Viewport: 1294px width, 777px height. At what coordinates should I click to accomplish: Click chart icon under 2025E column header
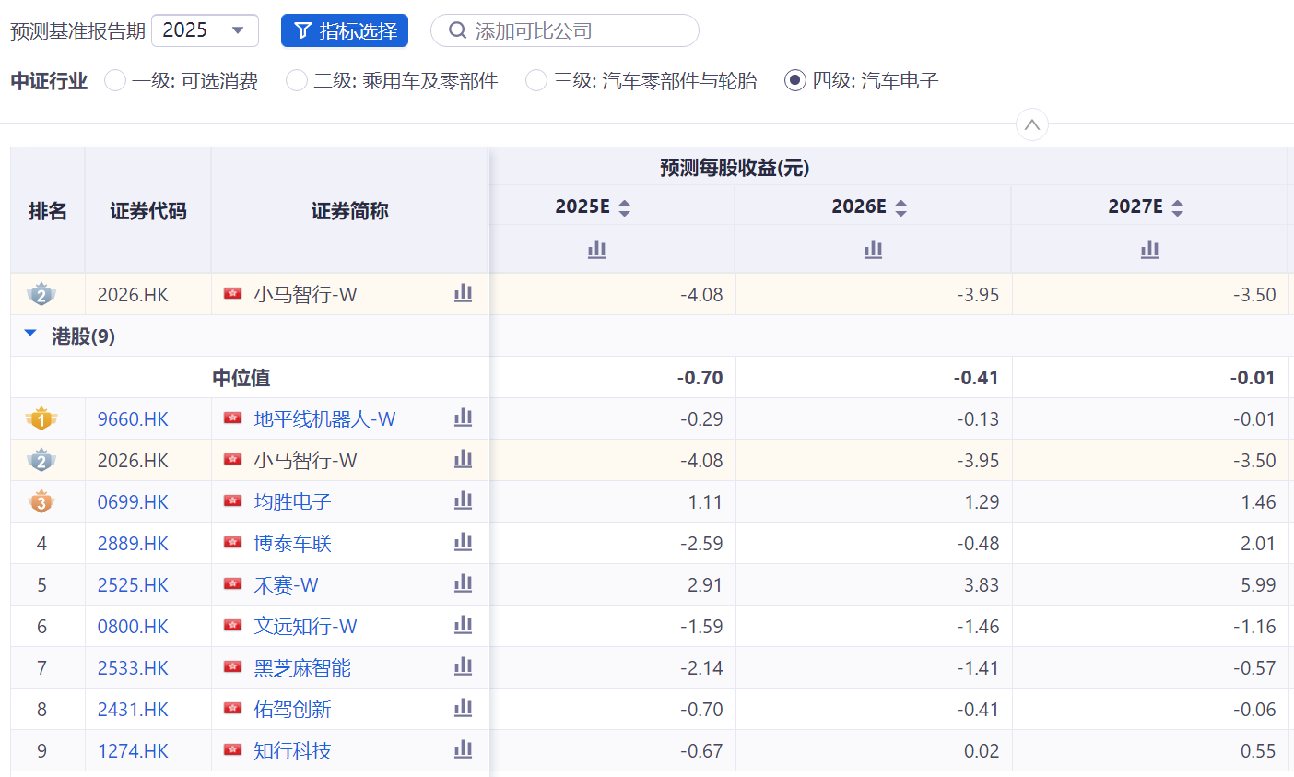(x=596, y=249)
